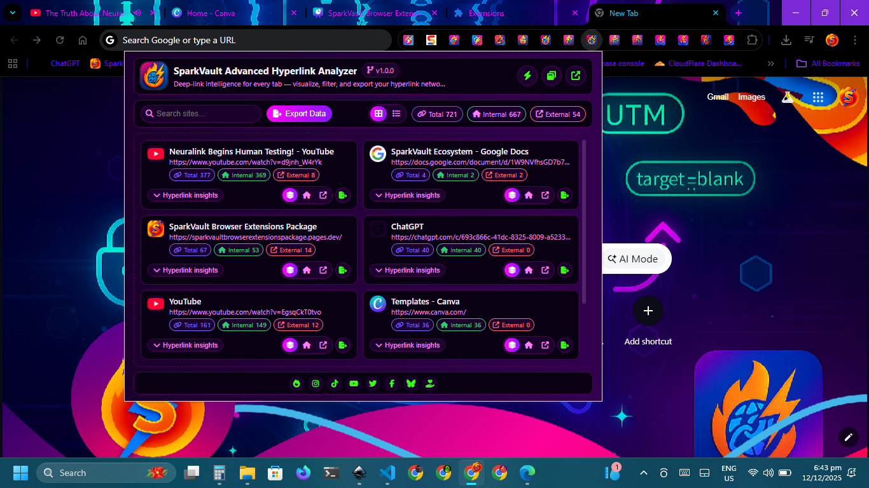
Task: Click the home icon on ChatGPT card
Action: point(529,270)
